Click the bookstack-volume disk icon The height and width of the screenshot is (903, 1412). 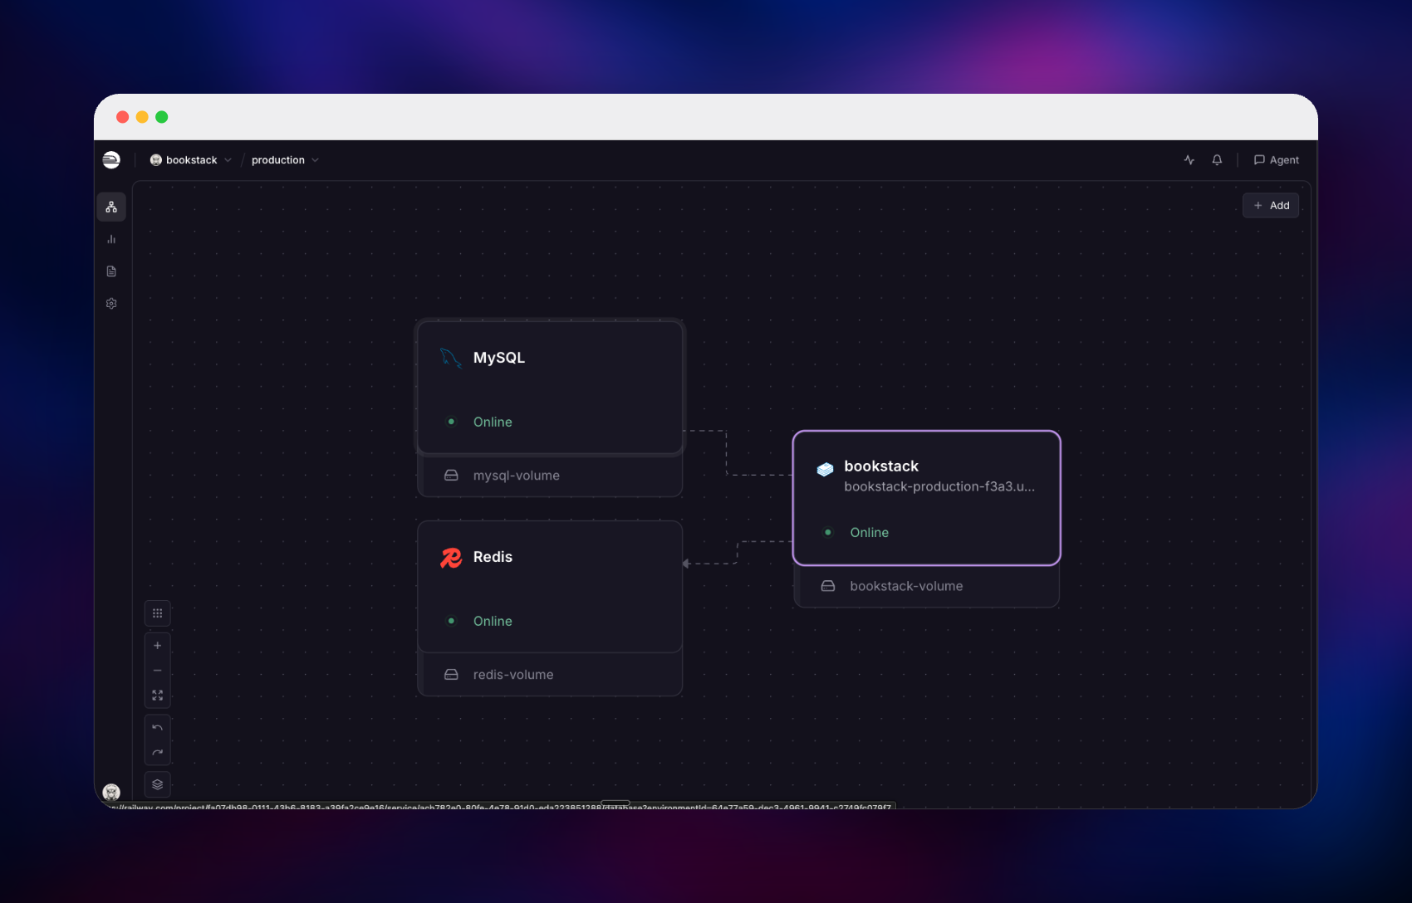point(828,586)
